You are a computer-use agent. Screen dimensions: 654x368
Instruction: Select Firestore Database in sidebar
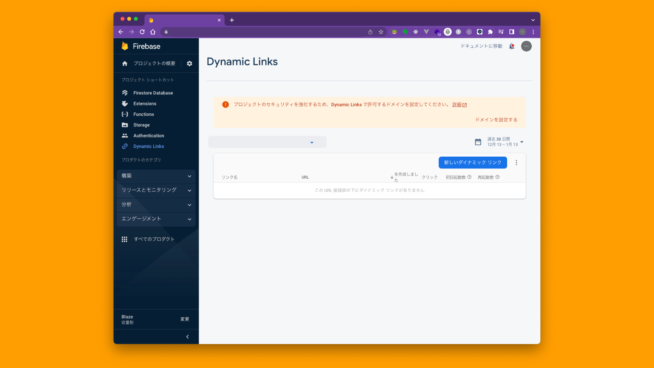(153, 93)
